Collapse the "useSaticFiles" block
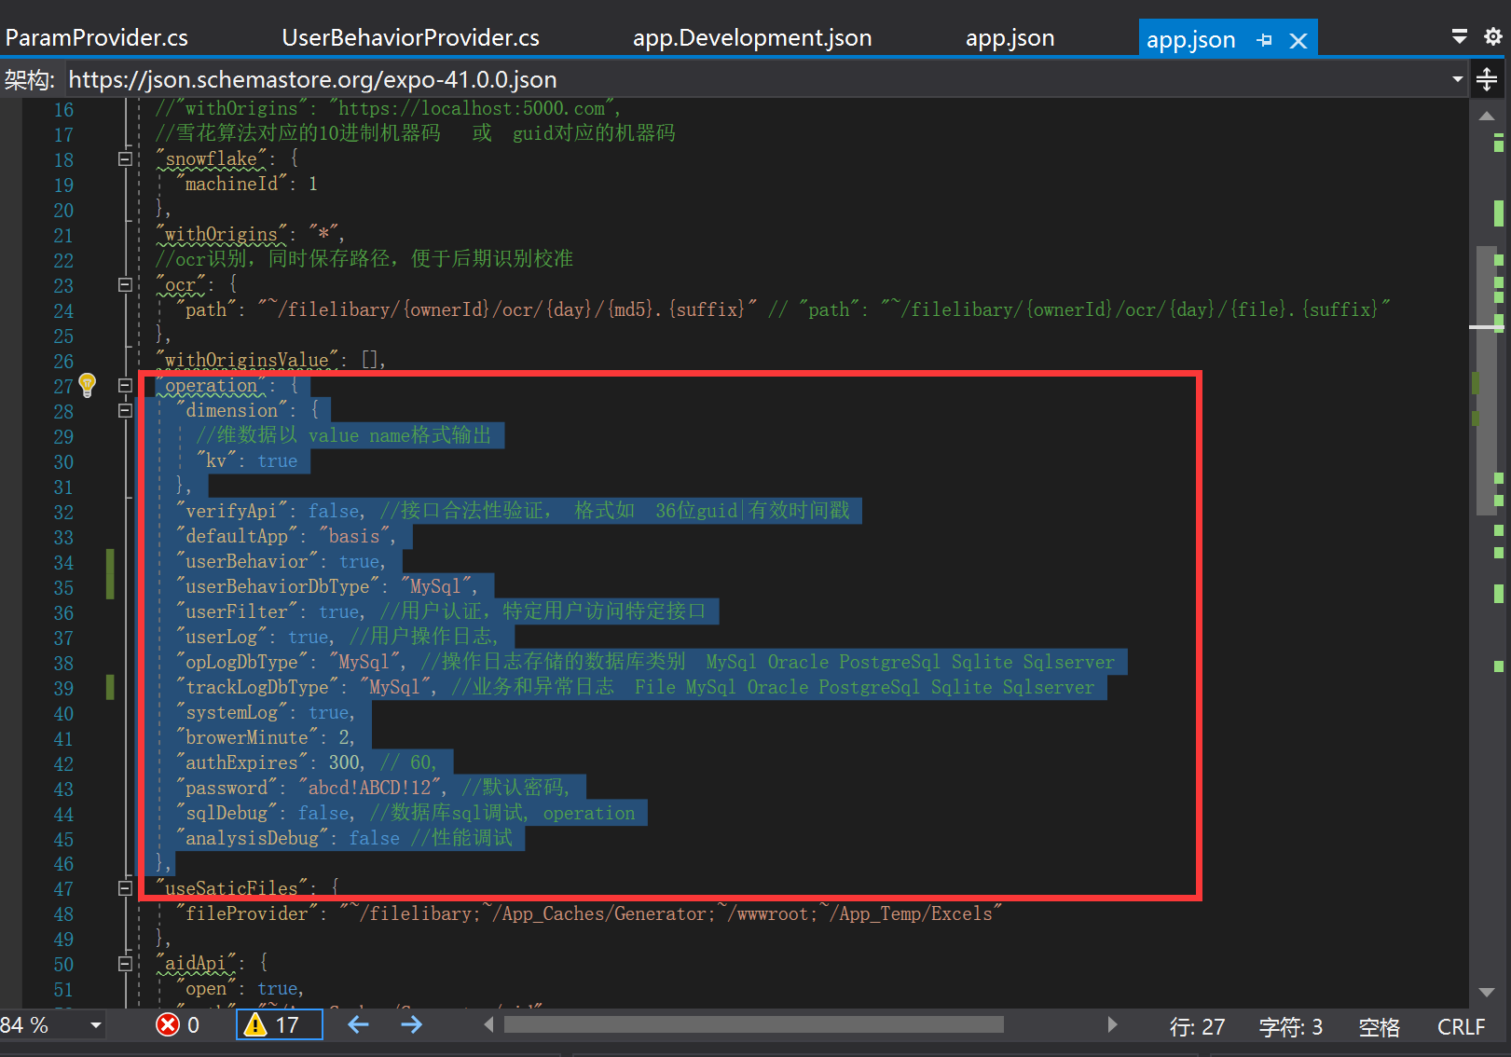 pyautogui.click(x=125, y=888)
